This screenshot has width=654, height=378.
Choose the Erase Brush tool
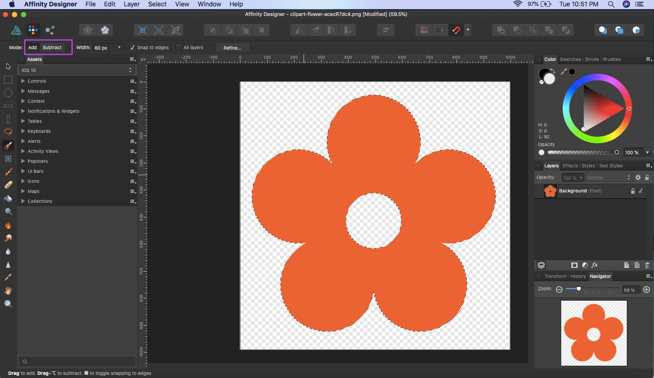(8, 185)
